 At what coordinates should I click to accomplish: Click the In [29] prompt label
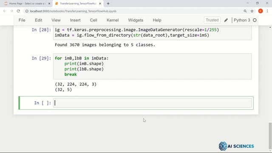click(x=42, y=58)
